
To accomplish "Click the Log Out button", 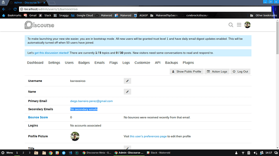I will click(x=241, y=71).
